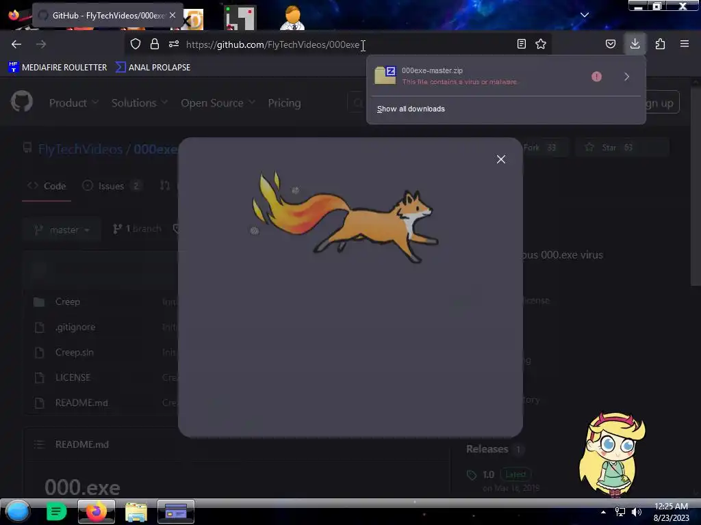Expand the Solutions dropdown menu

click(x=140, y=103)
